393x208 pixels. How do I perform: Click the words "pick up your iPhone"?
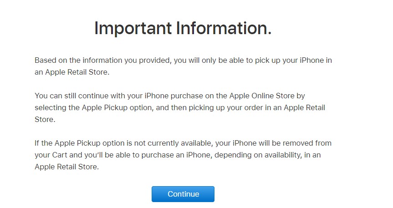pyautogui.click(x=289, y=61)
